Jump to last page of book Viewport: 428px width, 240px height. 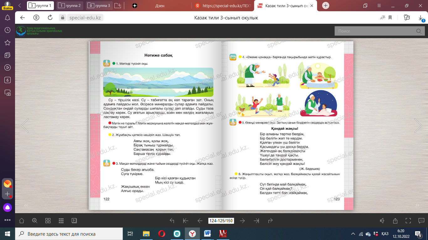click(257, 221)
